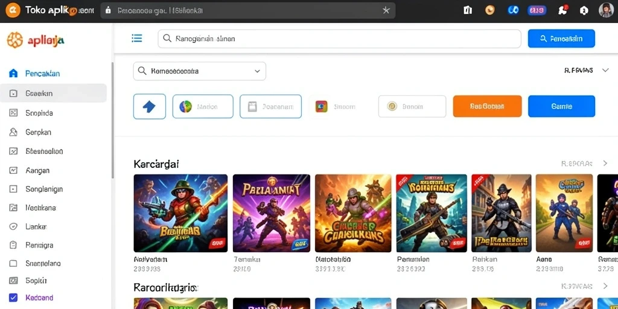Click the purple badge extension icon

[x=537, y=10]
